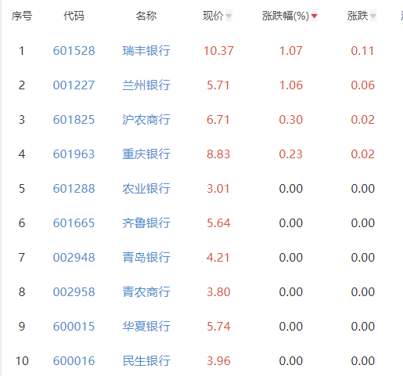This screenshot has height=376, width=403.
Task: Open stock code 601665
Action: point(74,223)
